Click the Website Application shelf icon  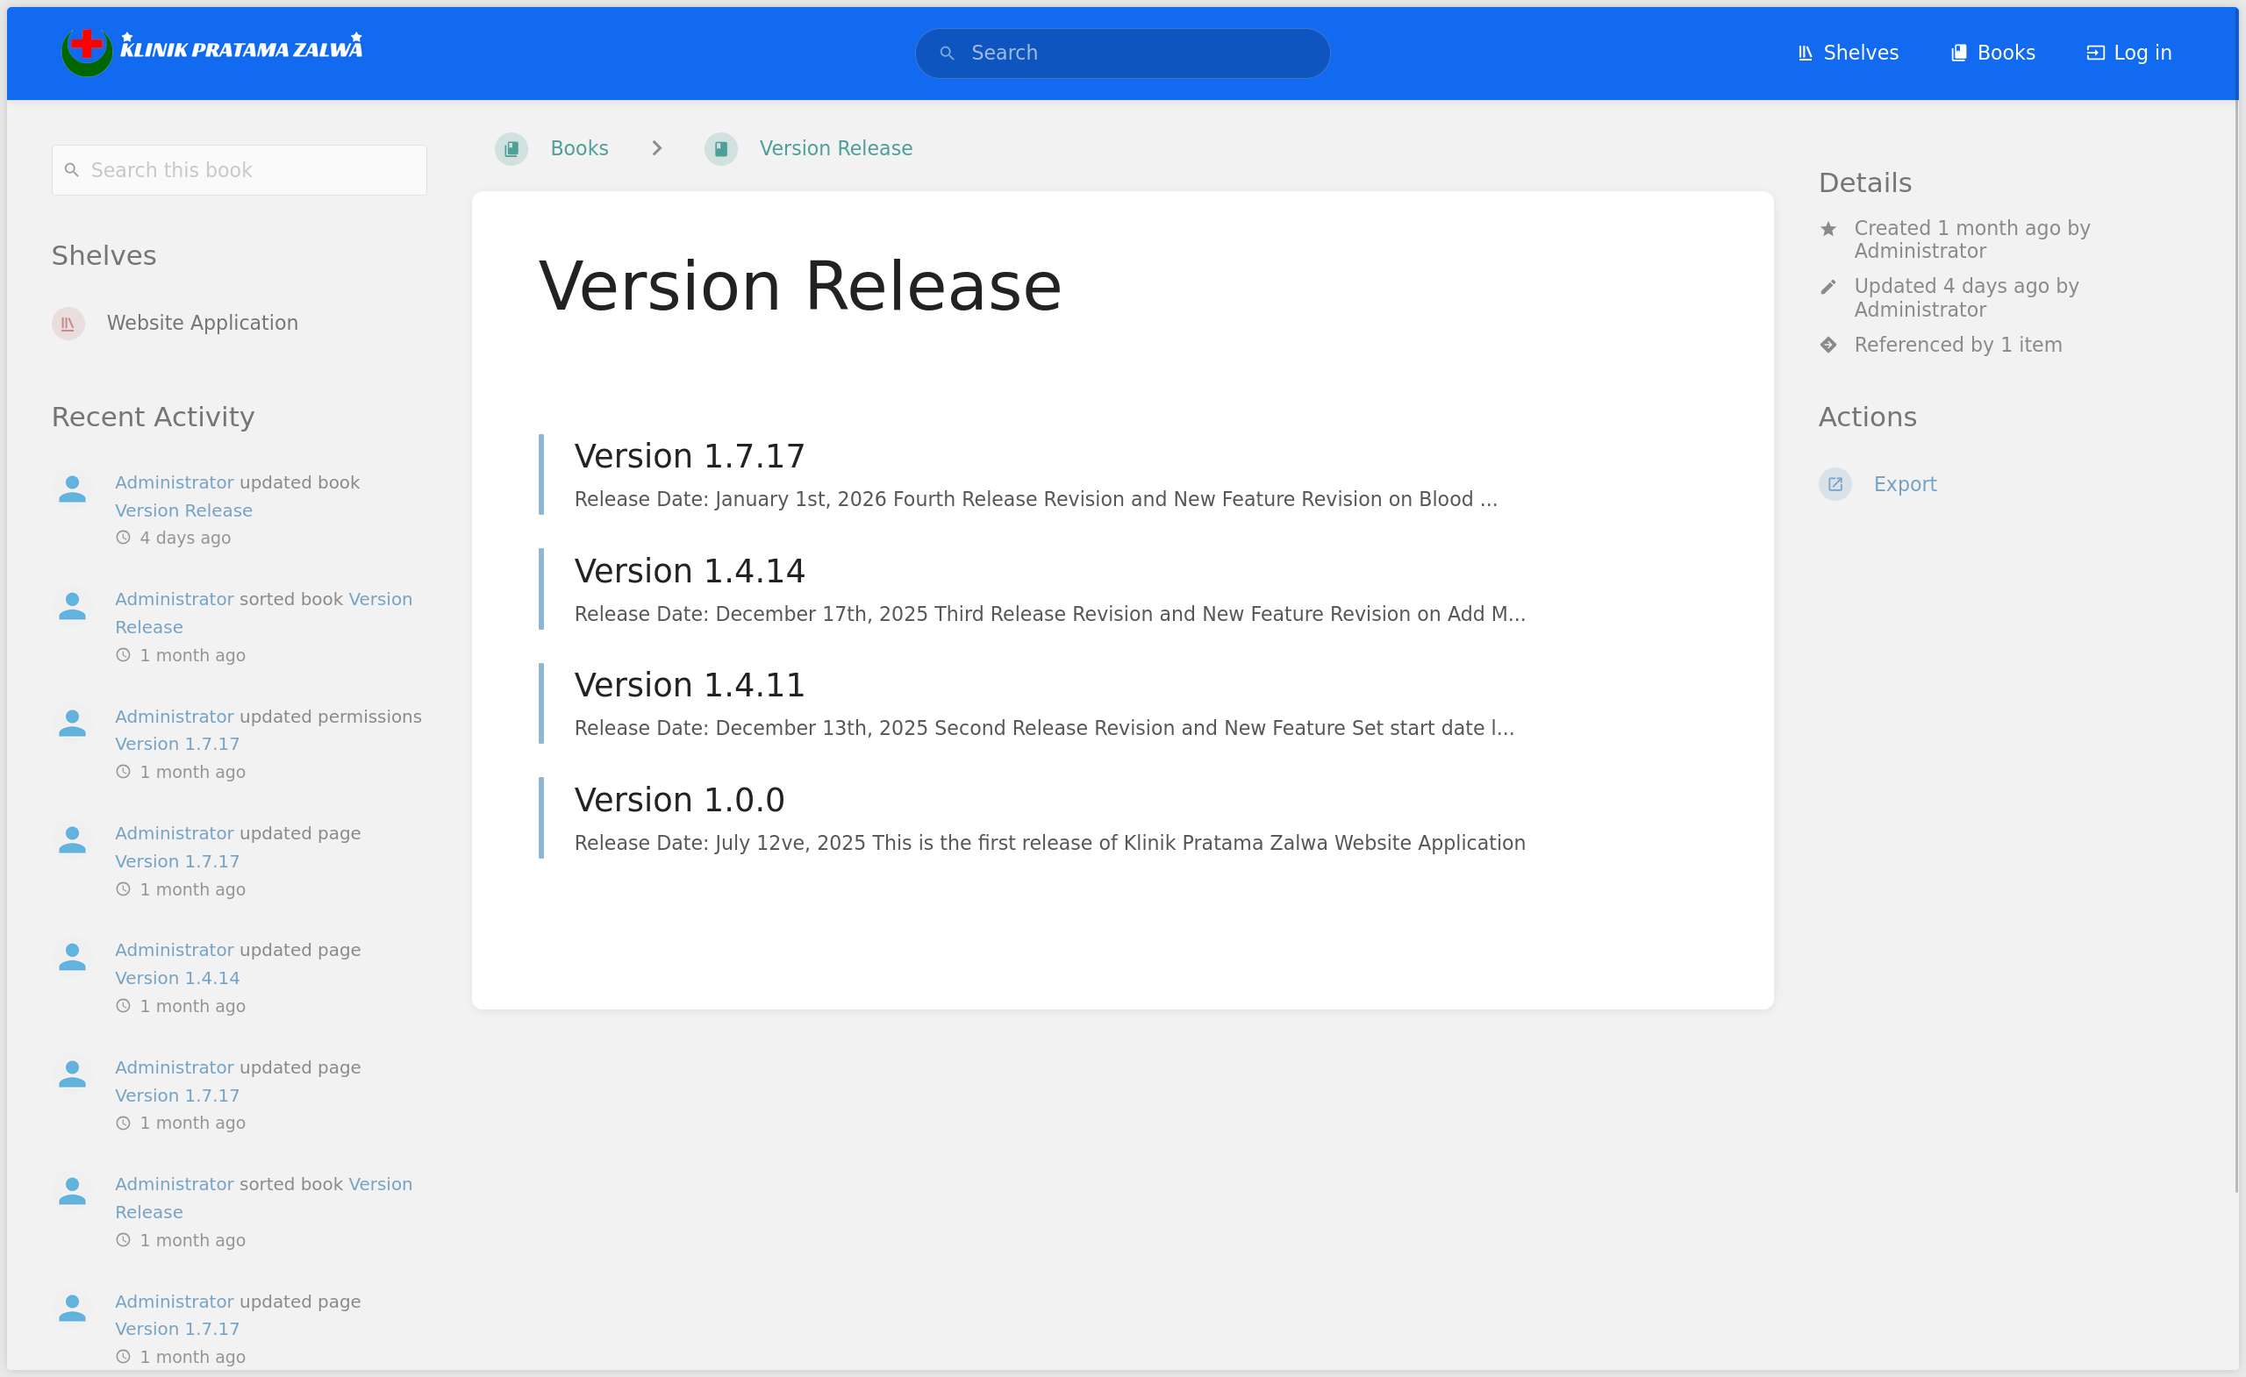click(68, 323)
